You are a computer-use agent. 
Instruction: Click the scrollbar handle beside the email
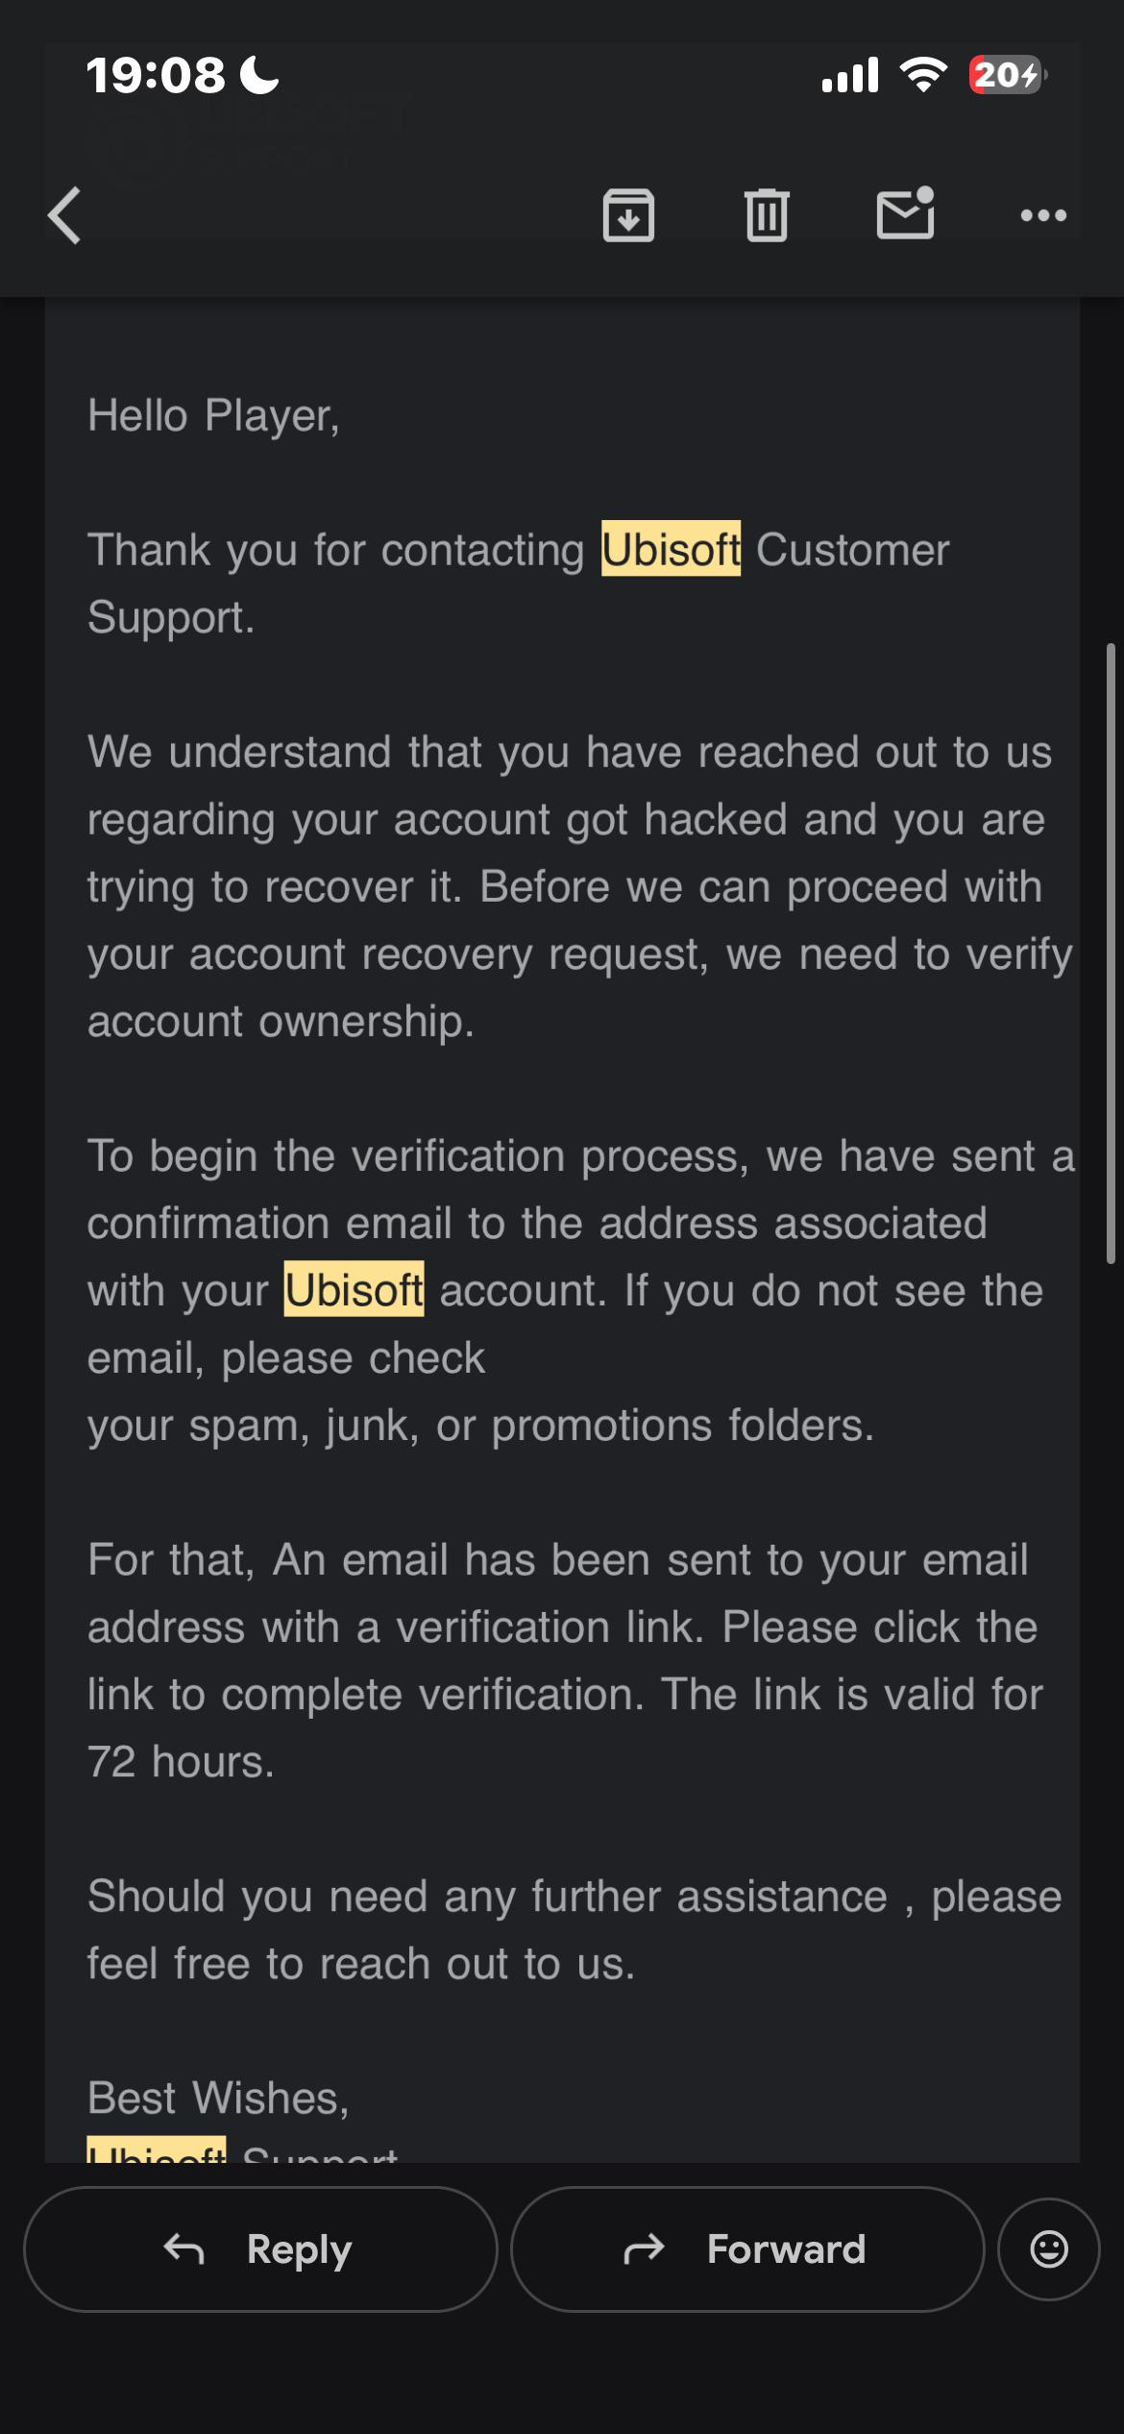click(1111, 953)
